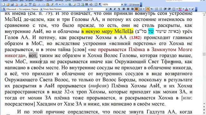This screenshot has width=206, height=115.
Task: Apply red font color
Action: tap(186, 9)
